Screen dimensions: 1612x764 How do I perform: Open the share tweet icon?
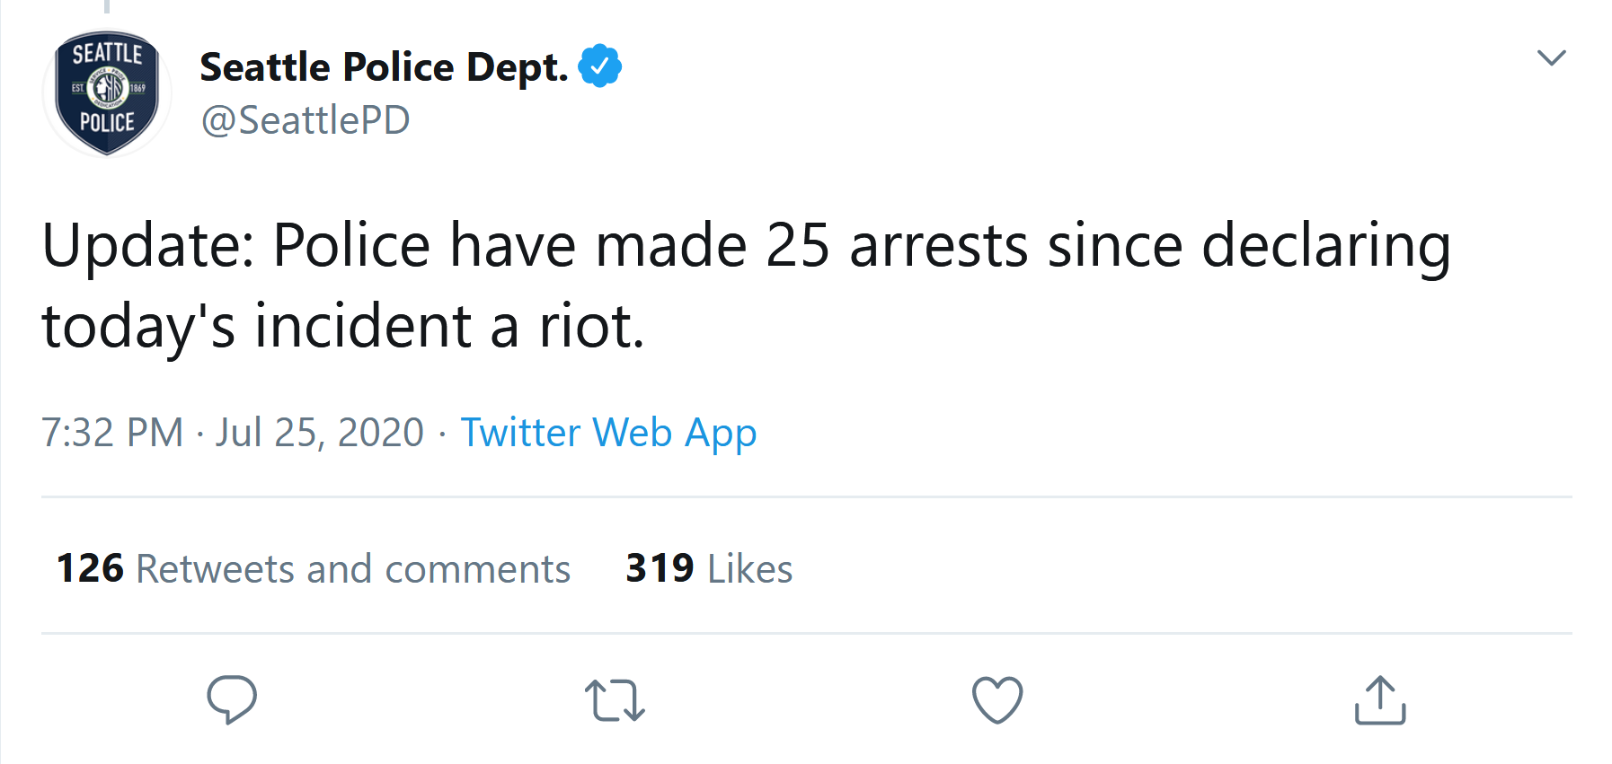pyautogui.click(x=1380, y=699)
